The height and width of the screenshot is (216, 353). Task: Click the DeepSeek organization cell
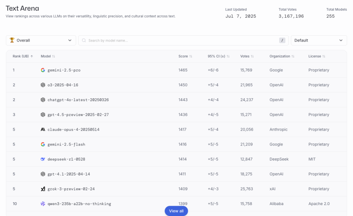pos(279,159)
